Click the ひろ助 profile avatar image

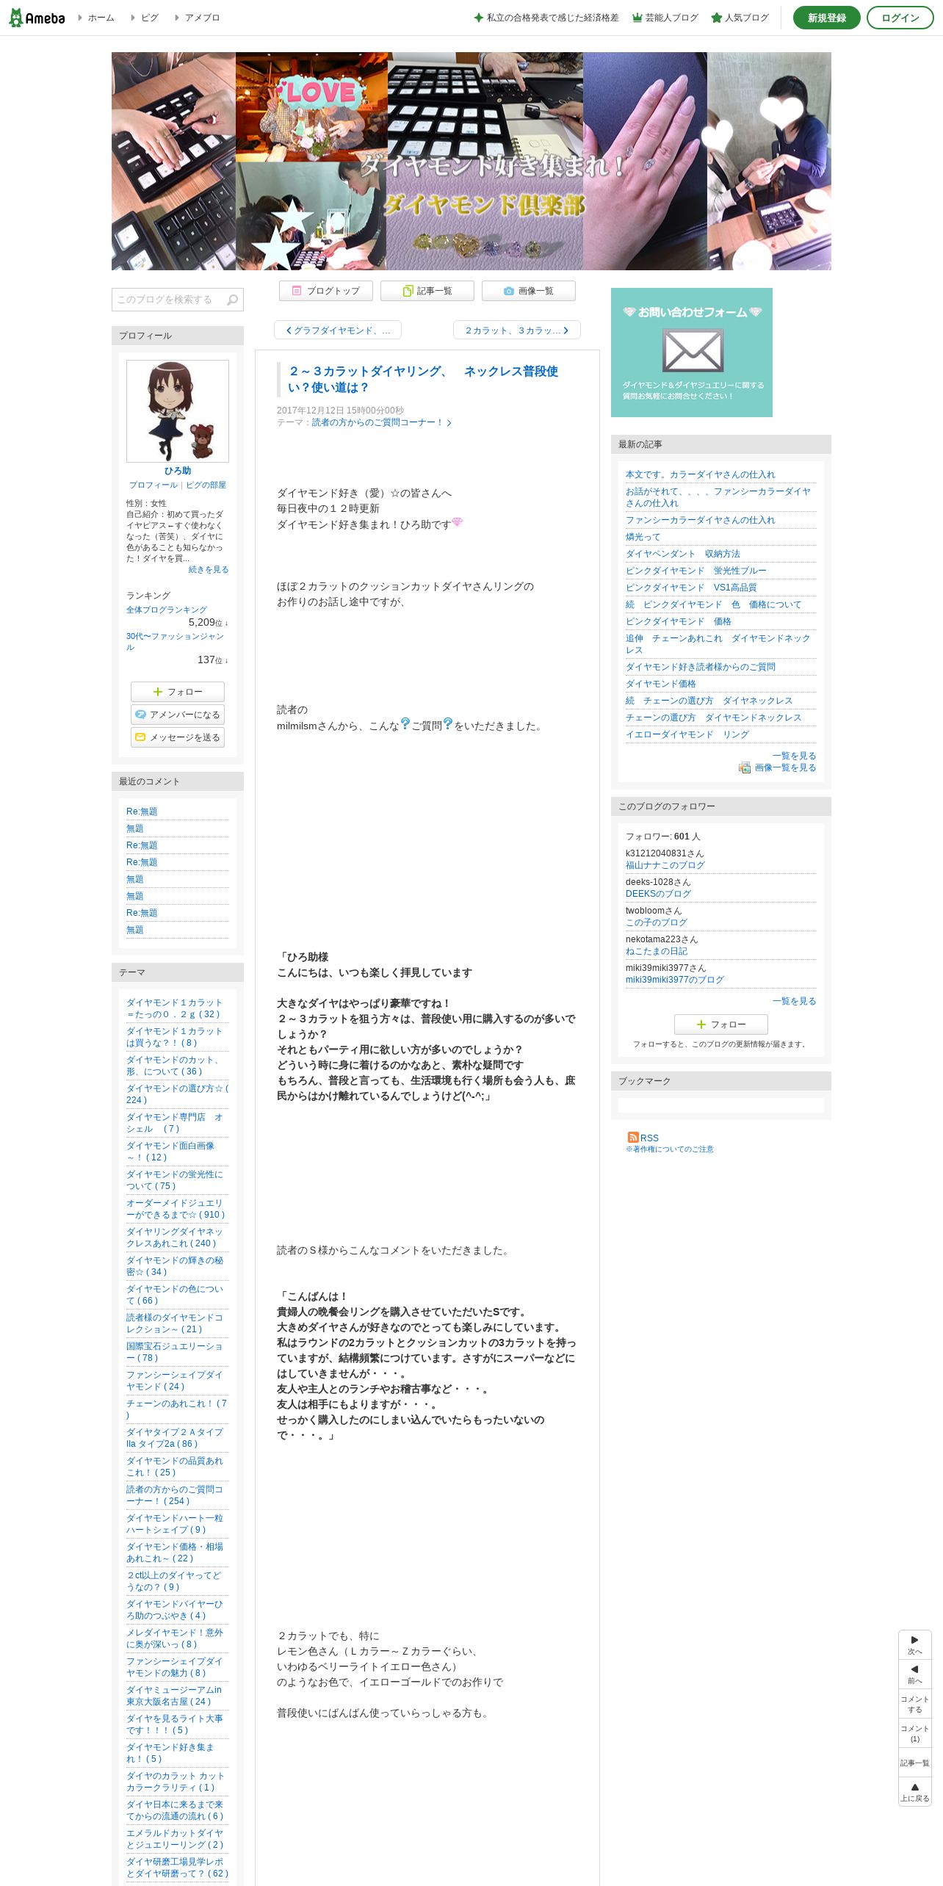coord(178,411)
